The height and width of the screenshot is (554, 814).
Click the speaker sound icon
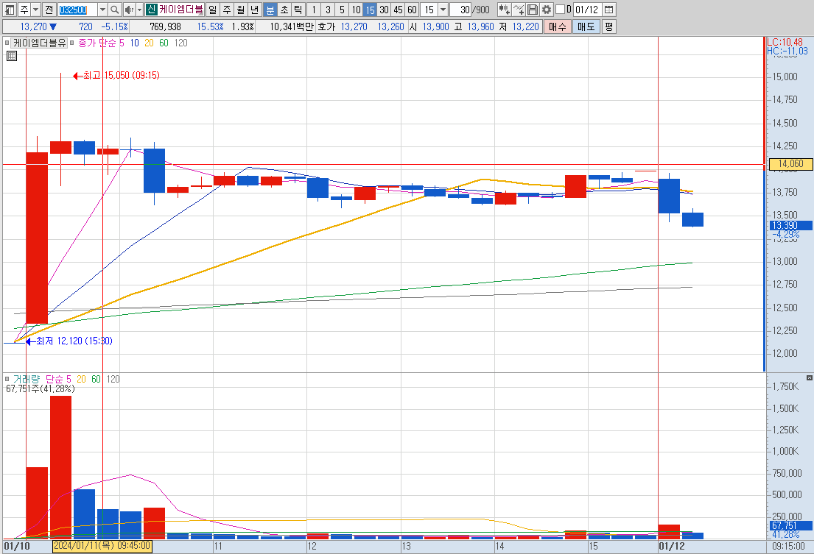coord(129,10)
